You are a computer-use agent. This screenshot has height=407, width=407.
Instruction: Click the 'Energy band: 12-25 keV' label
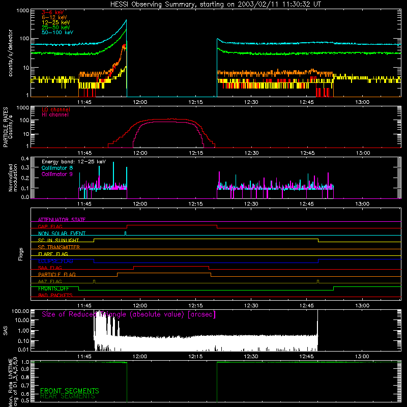(74, 162)
